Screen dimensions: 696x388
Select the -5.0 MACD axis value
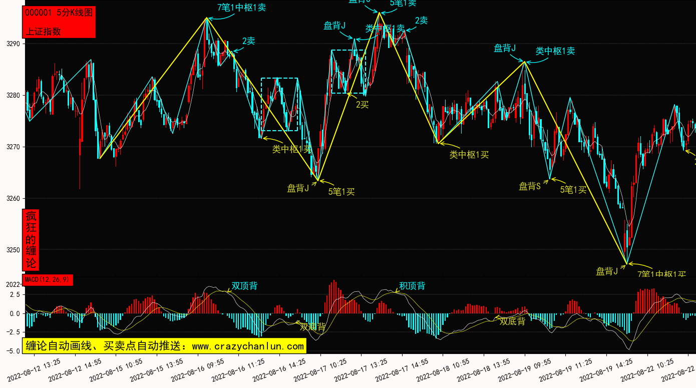tap(13, 351)
